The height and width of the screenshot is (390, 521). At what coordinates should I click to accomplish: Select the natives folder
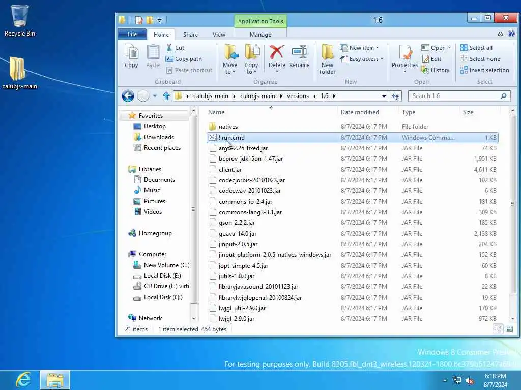point(352,126)
